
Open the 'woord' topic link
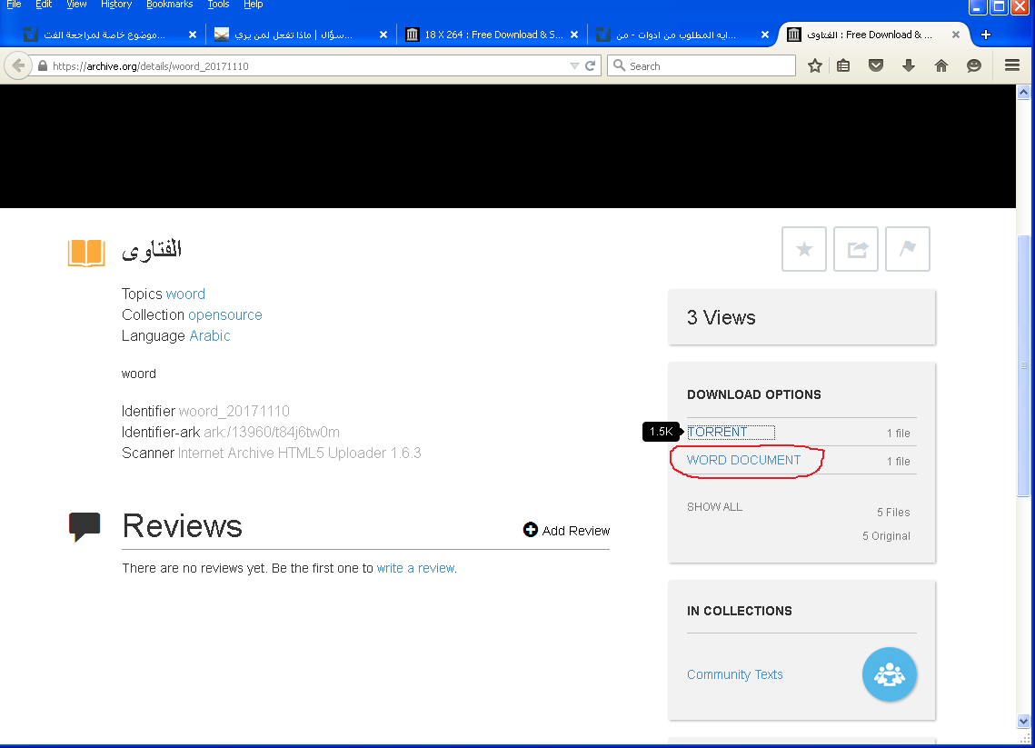click(185, 294)
